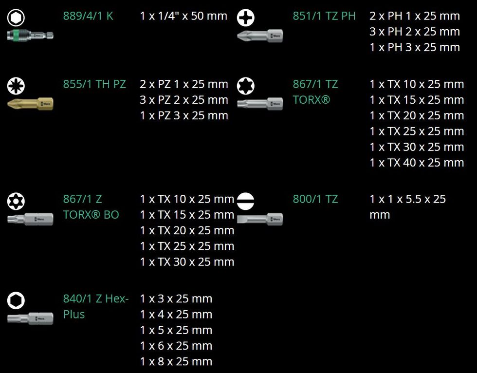Open the 867/1 Z TORX BO product link
The width and height of the screenshot is (477, 373).
[x=91, y=207]
